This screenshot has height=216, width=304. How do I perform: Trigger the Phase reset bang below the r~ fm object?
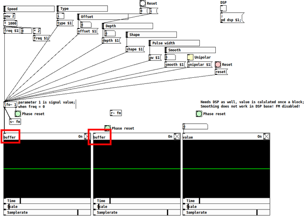[x=107, y=128]
